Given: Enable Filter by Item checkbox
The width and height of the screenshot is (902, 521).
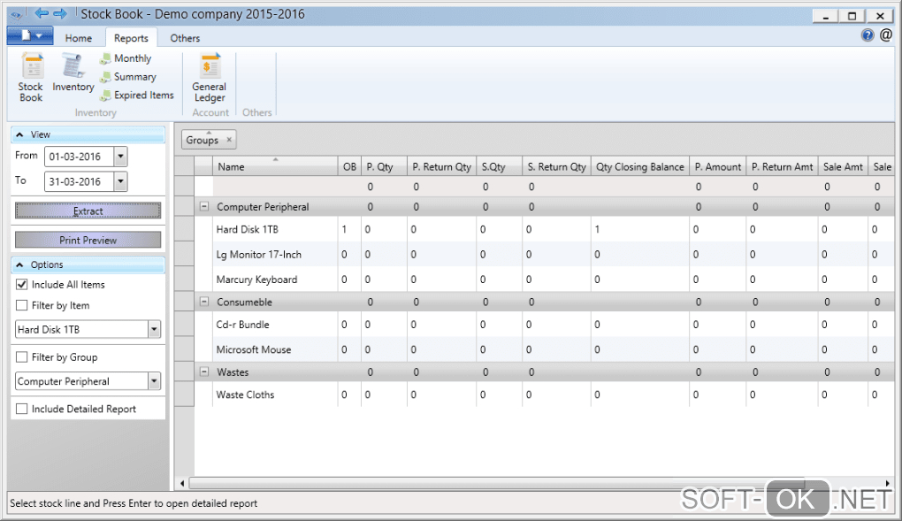Looking at the screenshot, I should point(22,305).
